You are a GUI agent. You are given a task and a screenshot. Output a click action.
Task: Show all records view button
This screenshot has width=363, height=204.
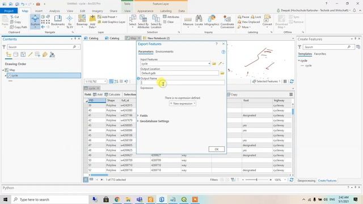(86, 180)
